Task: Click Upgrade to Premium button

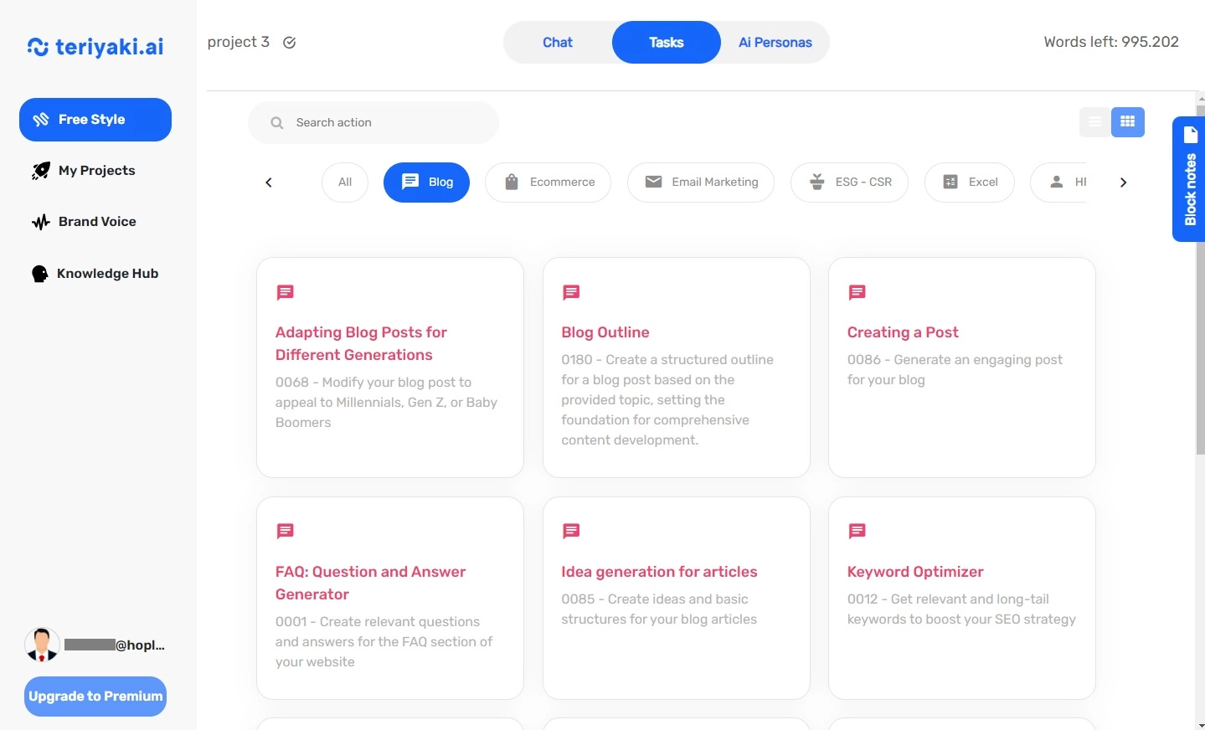Action: 95,697
